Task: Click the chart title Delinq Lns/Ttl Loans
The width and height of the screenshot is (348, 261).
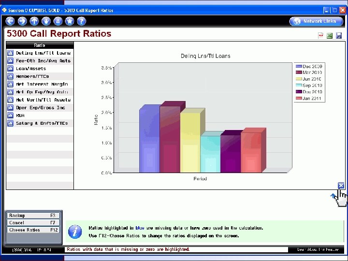Action: point(205,56)
